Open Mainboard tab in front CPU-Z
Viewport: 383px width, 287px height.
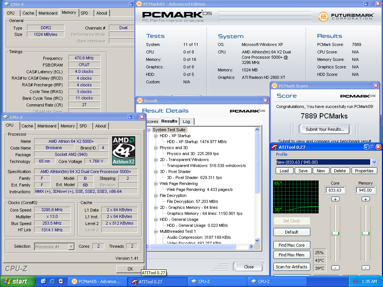47,126
